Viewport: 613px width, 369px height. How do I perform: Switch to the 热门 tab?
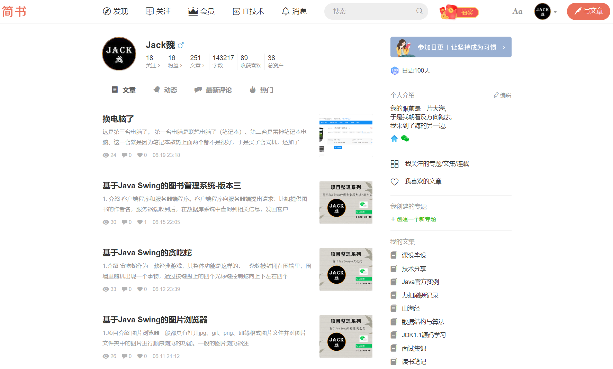pyautogui.click(x=261, y=90)
